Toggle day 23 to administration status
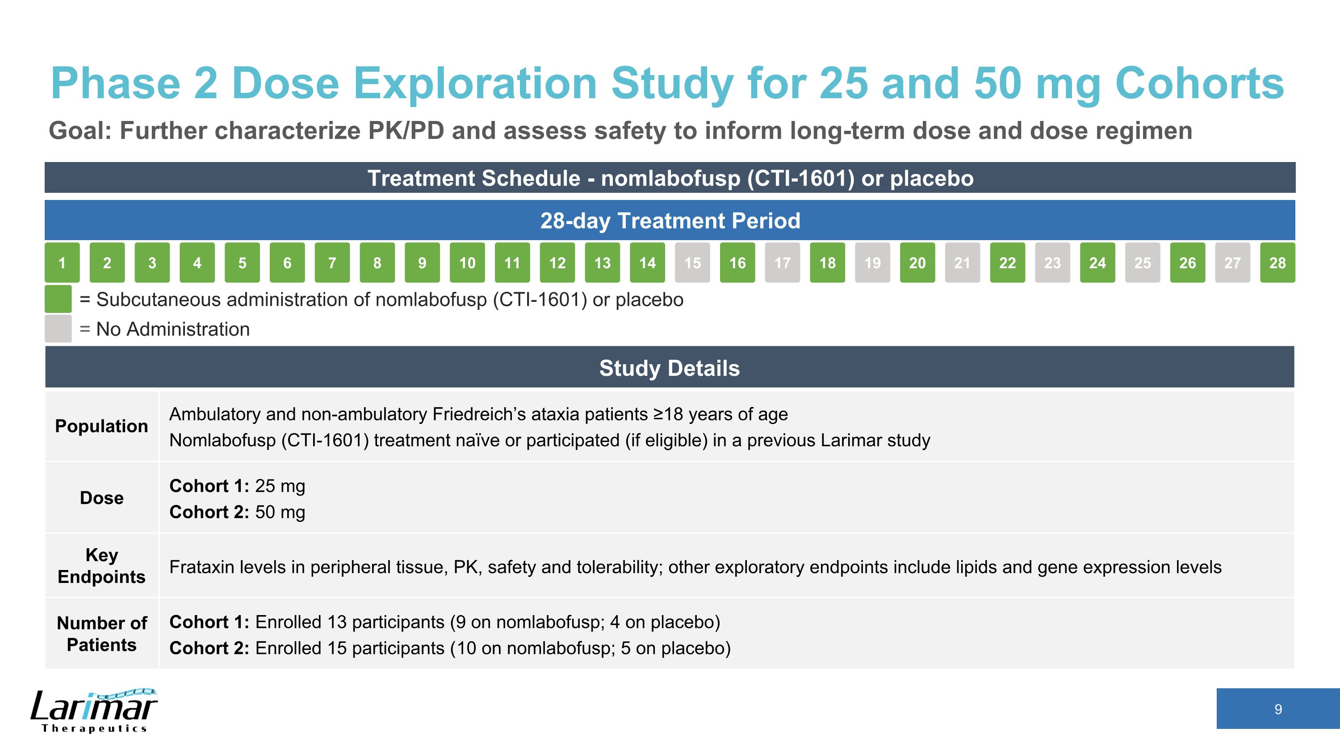The image size is (1340, 753). pos(1052,263)
